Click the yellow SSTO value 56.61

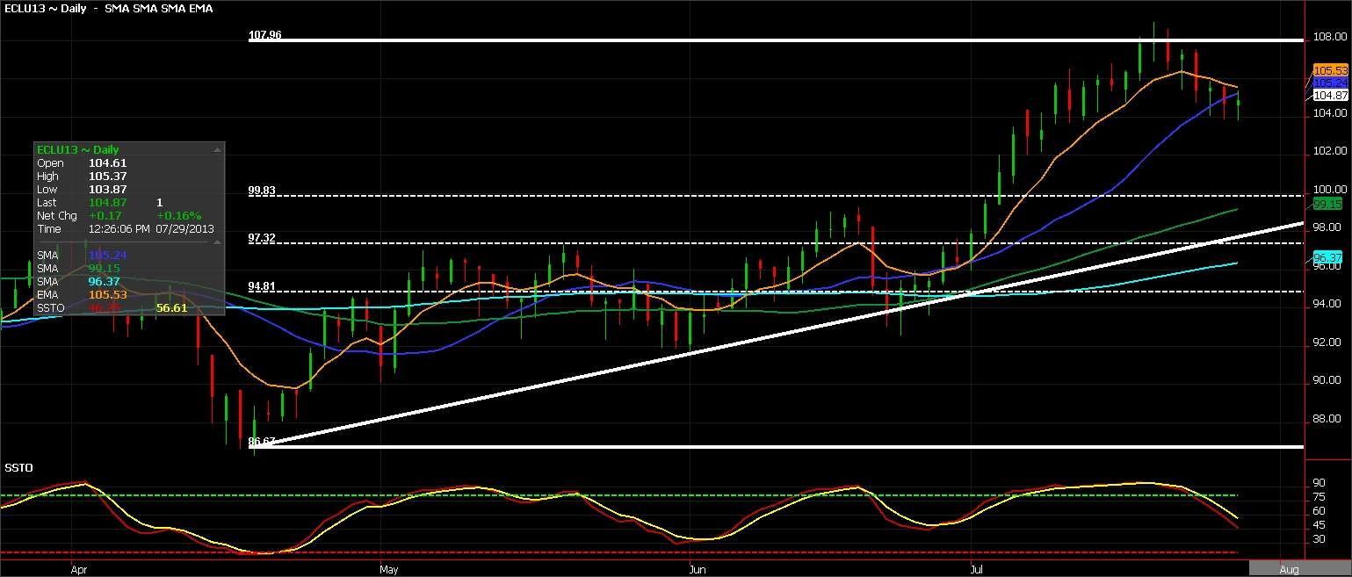click(171, 308)
